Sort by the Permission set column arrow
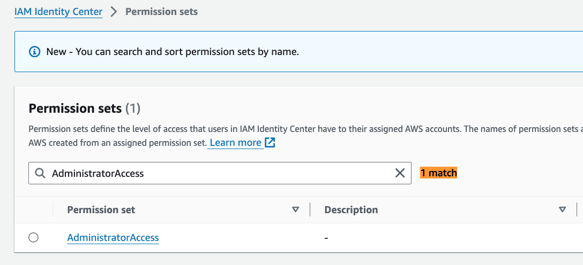Image resolution: width=583 pixels, height=265 pixels. (296, 210)
